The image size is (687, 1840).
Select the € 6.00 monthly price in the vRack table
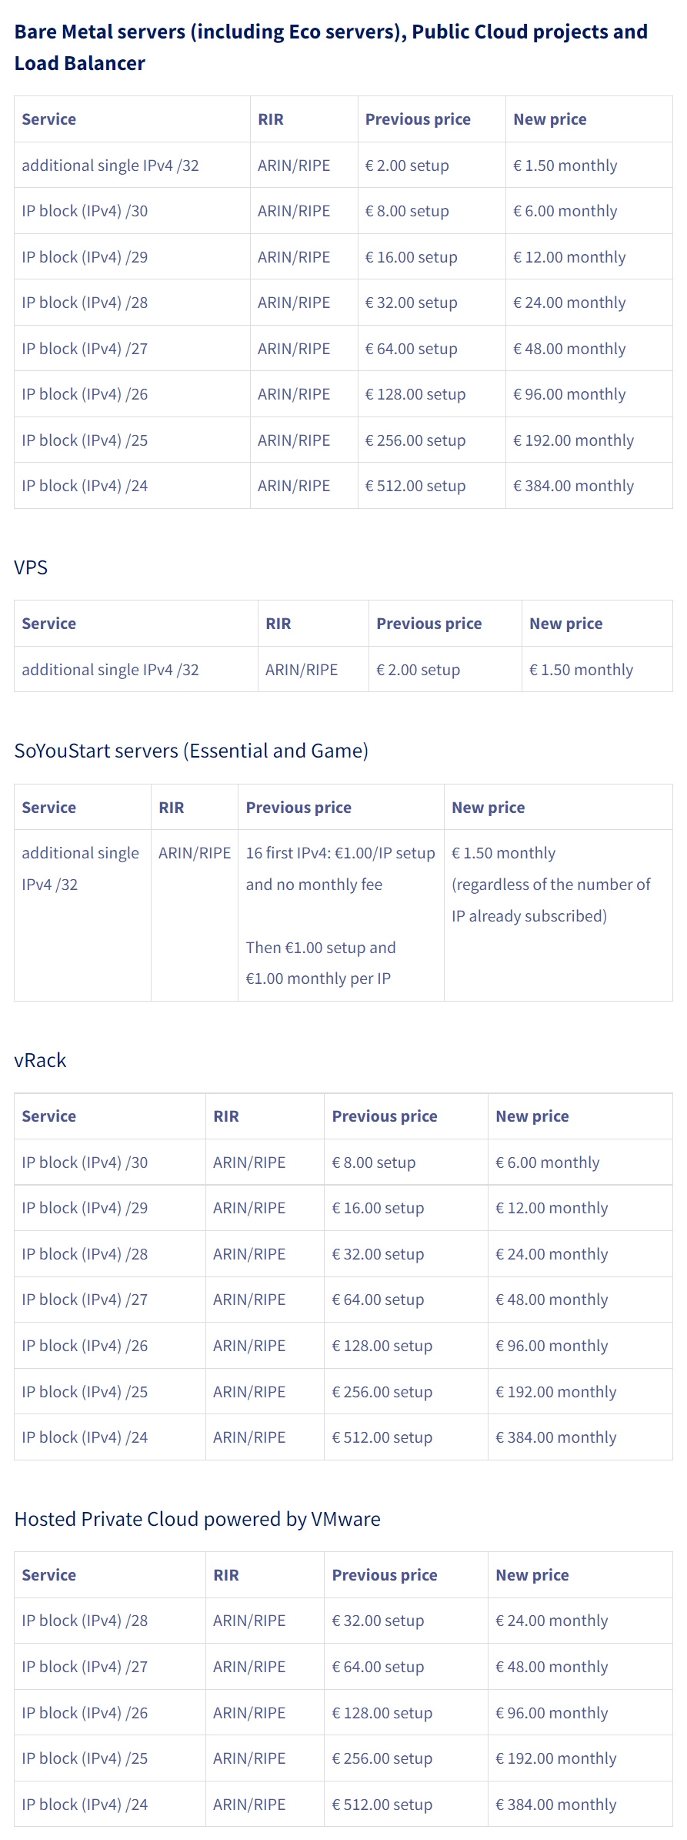click(x=548, y=1163)
